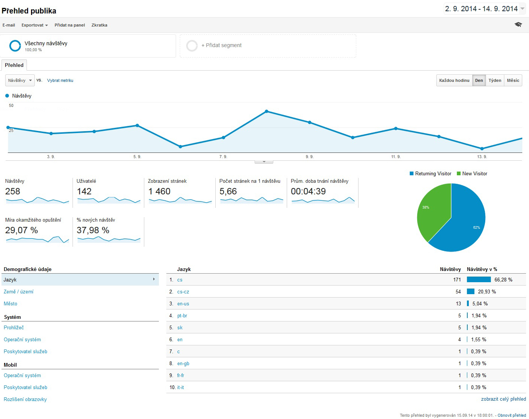
Task: Select Jazyk in demographics list
Action: 80,280
